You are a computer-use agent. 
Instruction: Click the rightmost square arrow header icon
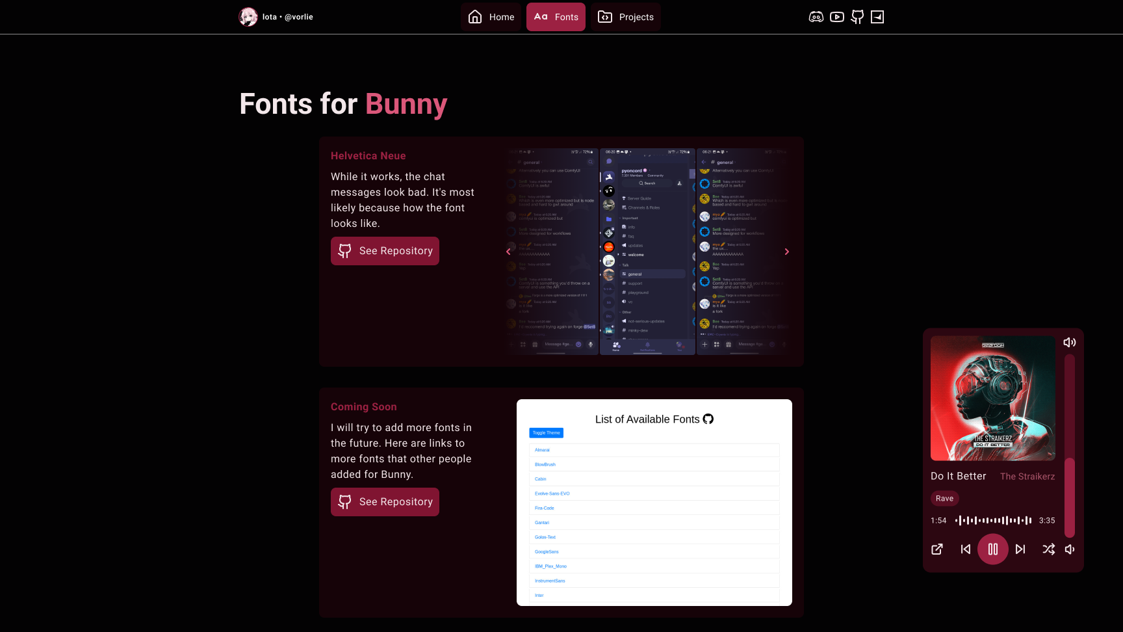click(877, 17)
